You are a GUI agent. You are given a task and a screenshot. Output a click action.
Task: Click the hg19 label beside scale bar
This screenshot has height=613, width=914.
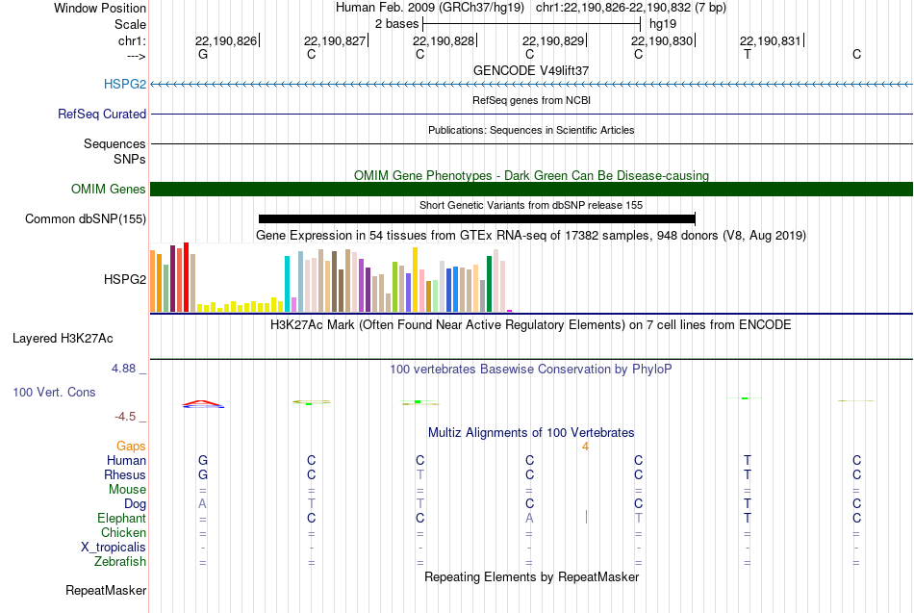coord(663,24)
